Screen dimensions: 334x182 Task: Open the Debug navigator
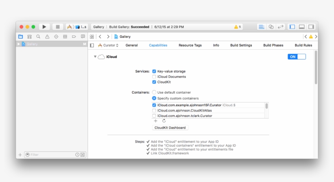(65, 37)
